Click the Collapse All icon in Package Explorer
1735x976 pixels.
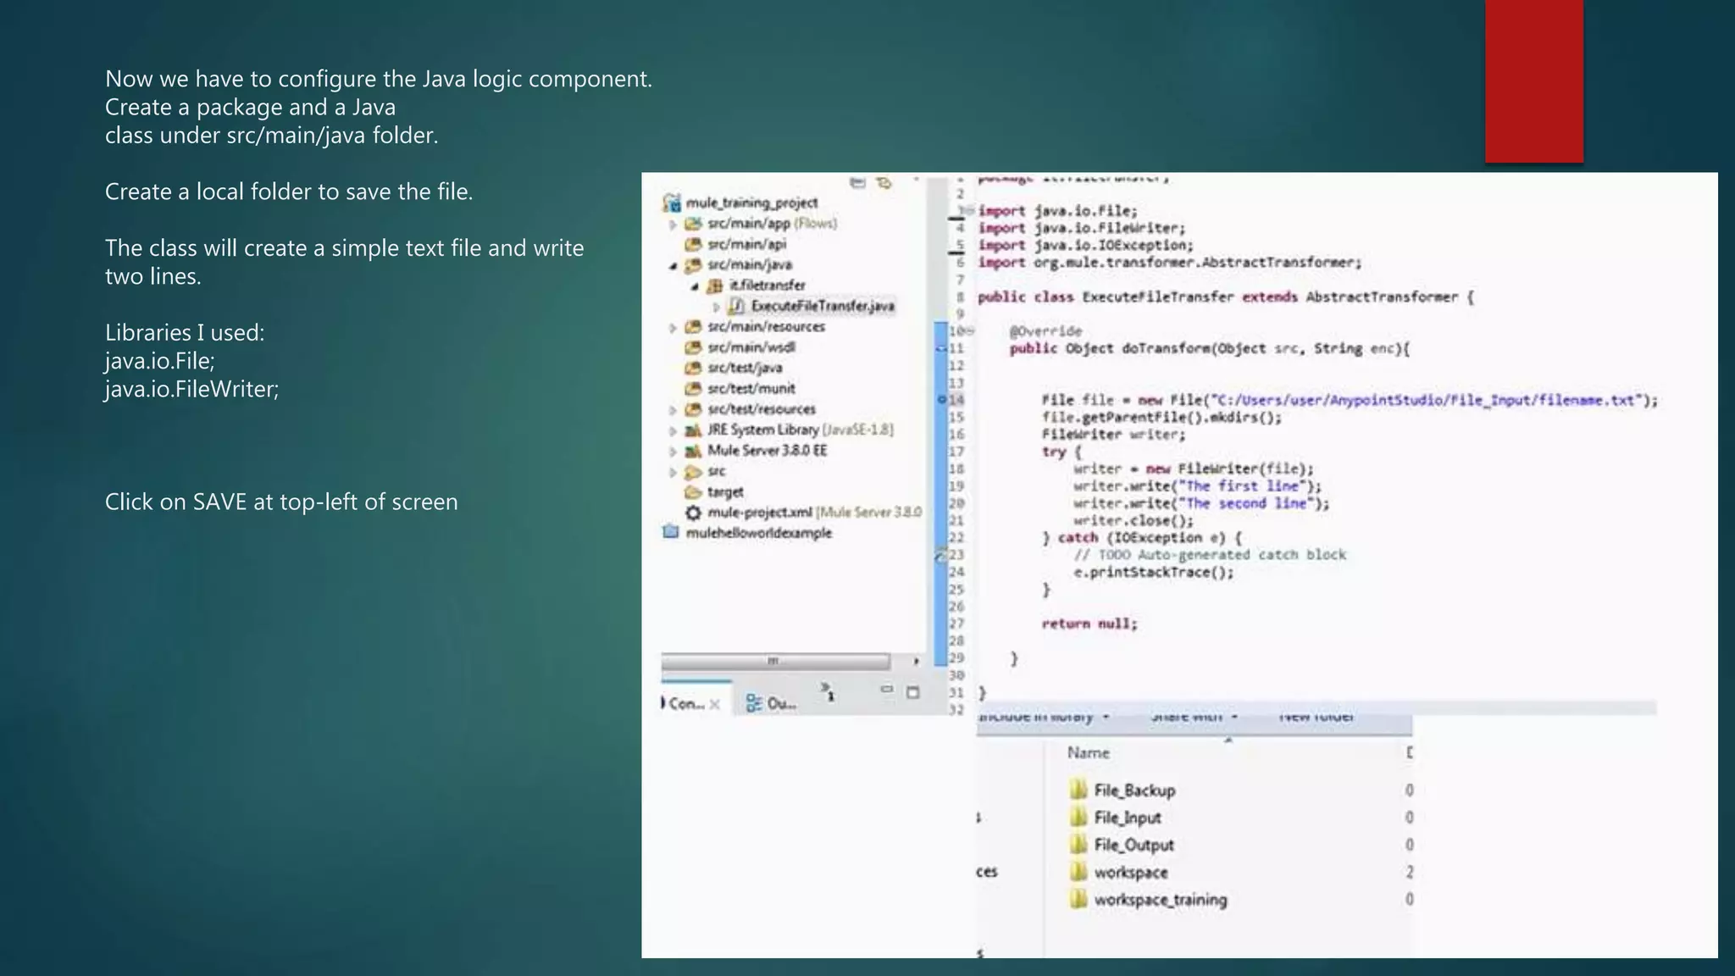(857, 182)
